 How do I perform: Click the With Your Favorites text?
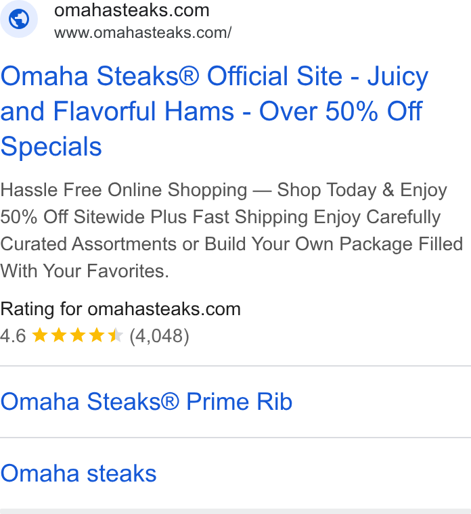pos(85,271)
